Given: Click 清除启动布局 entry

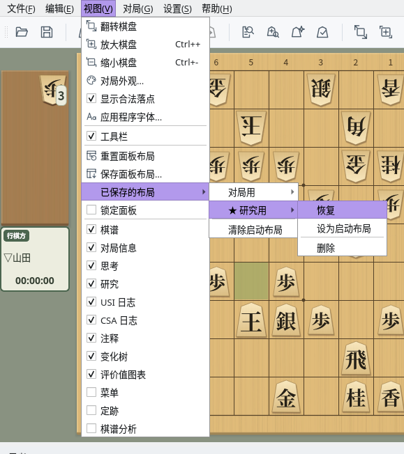Looking at the screenshot, I should click(254, 230).
